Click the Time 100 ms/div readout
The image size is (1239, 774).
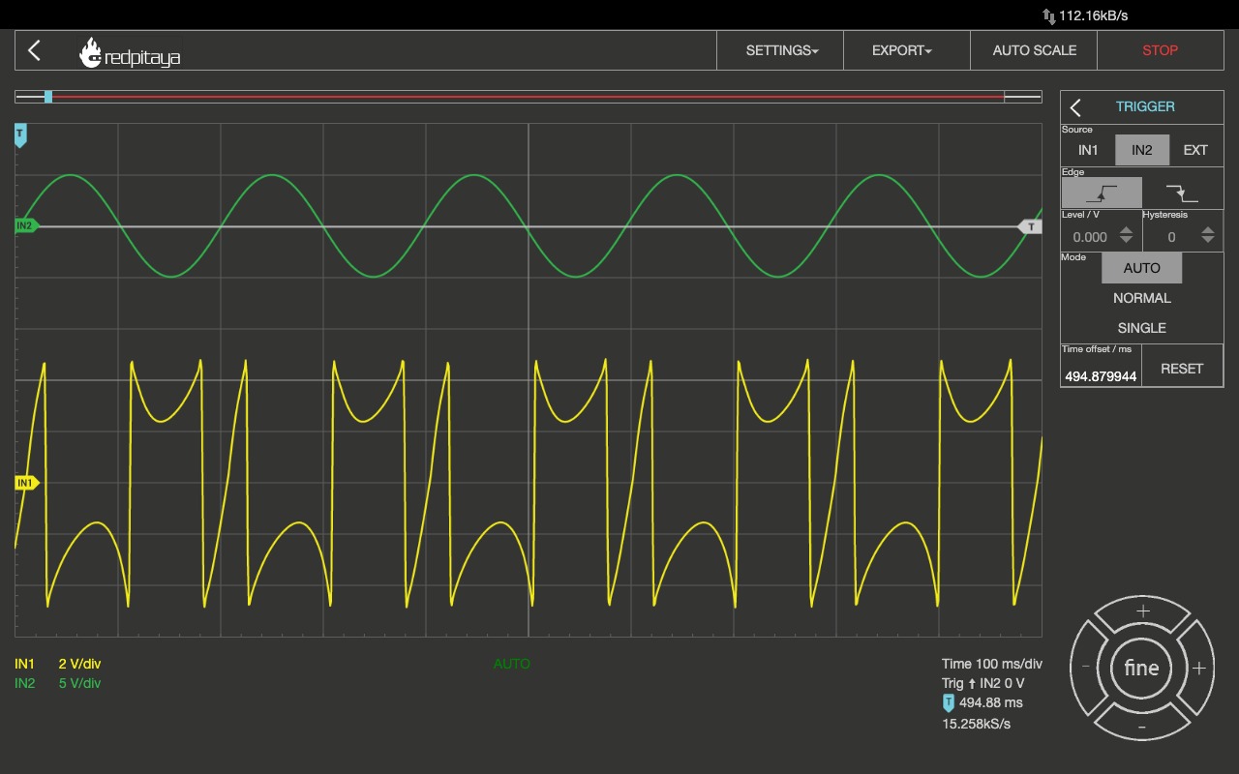(x=992, y=664)
